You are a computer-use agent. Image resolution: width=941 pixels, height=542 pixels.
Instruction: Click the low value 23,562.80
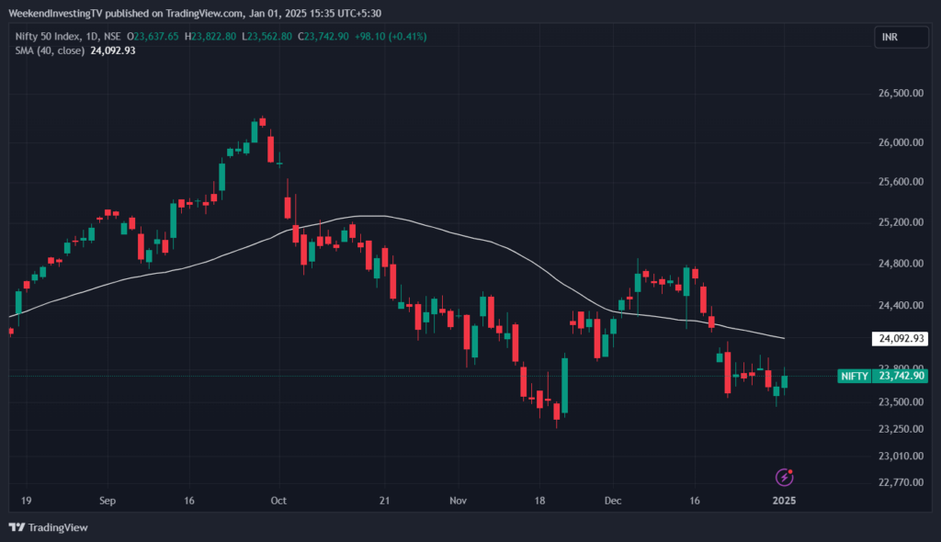[269, 37]
